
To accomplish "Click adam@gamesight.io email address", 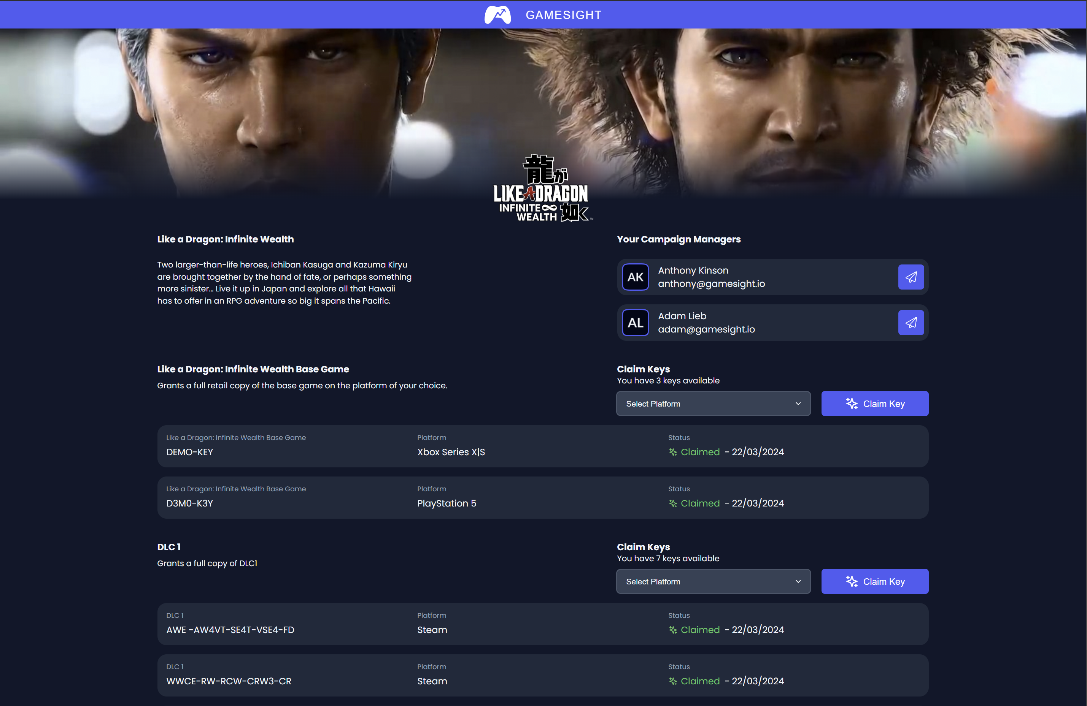I will point(706,329).
